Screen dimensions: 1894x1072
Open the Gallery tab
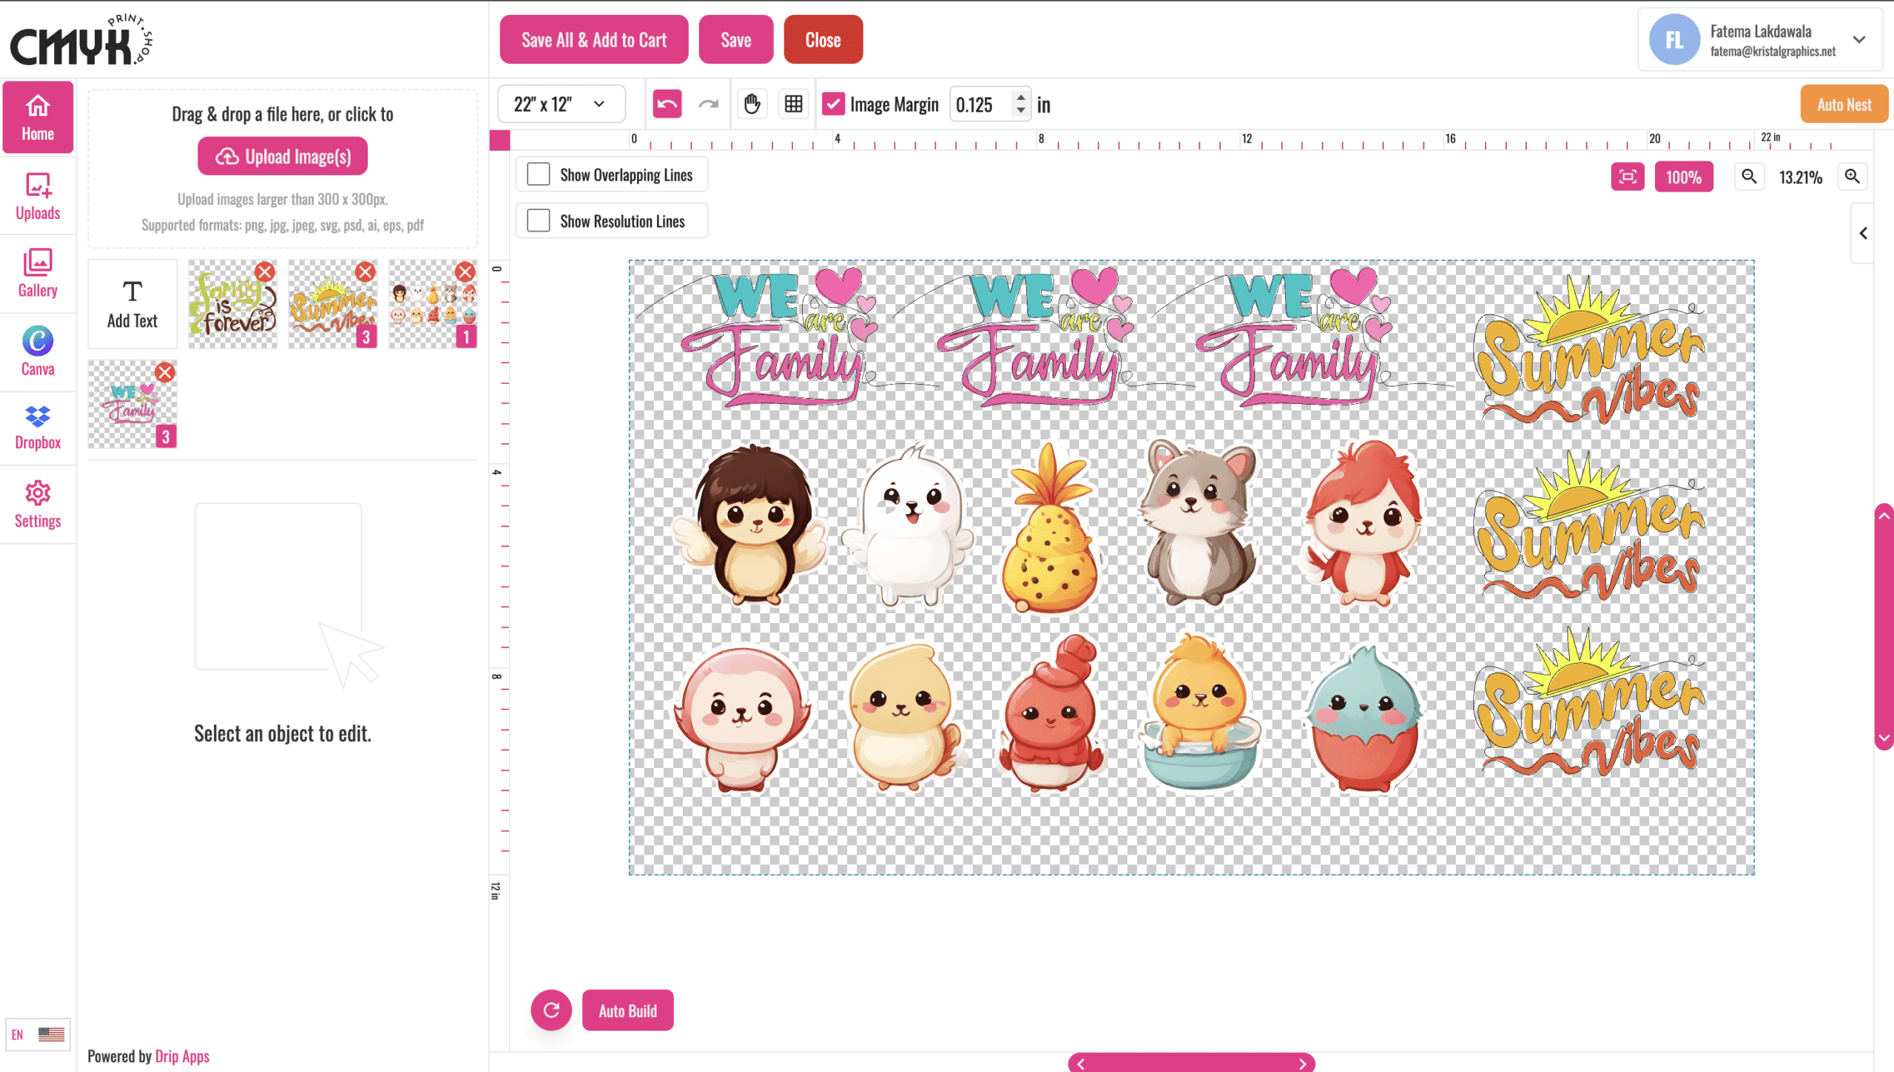click(38, 274)
